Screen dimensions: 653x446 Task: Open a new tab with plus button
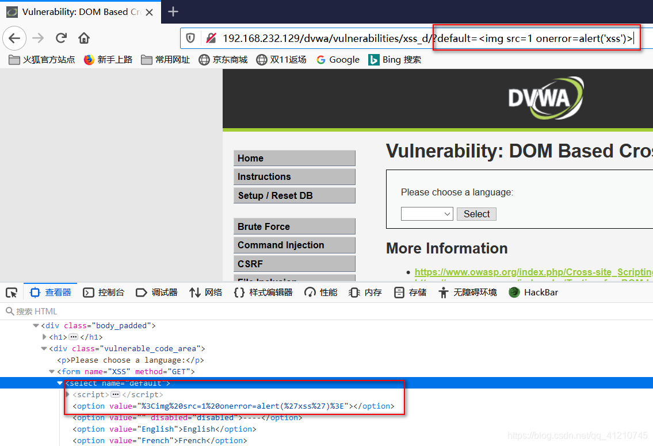(x=173, y=11)
